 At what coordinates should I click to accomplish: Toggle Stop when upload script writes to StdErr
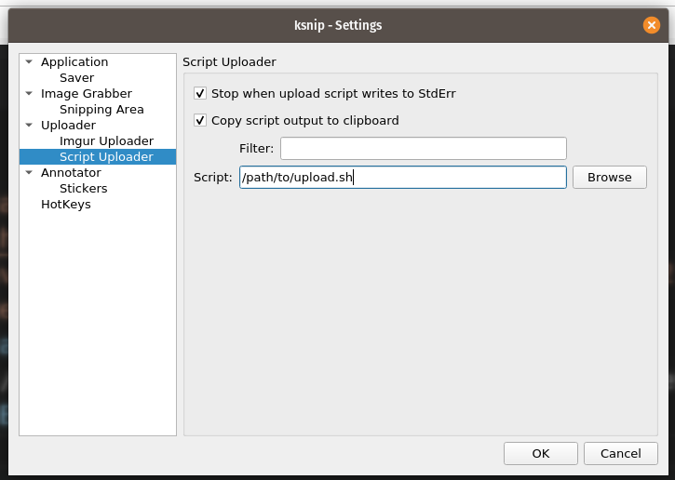[x=200, y=93]
